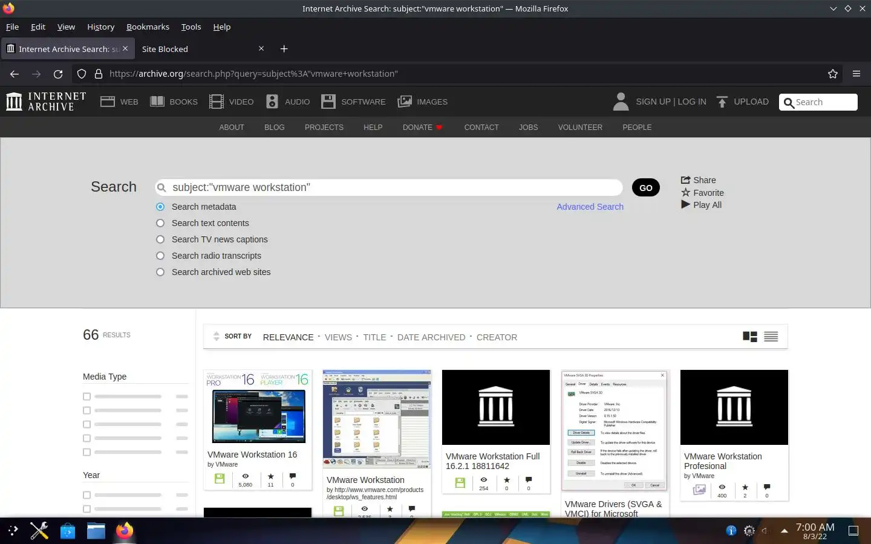Viewport: 871px width, 544px height.
Task: Mark search as Favorite
Action: [702, 193]
